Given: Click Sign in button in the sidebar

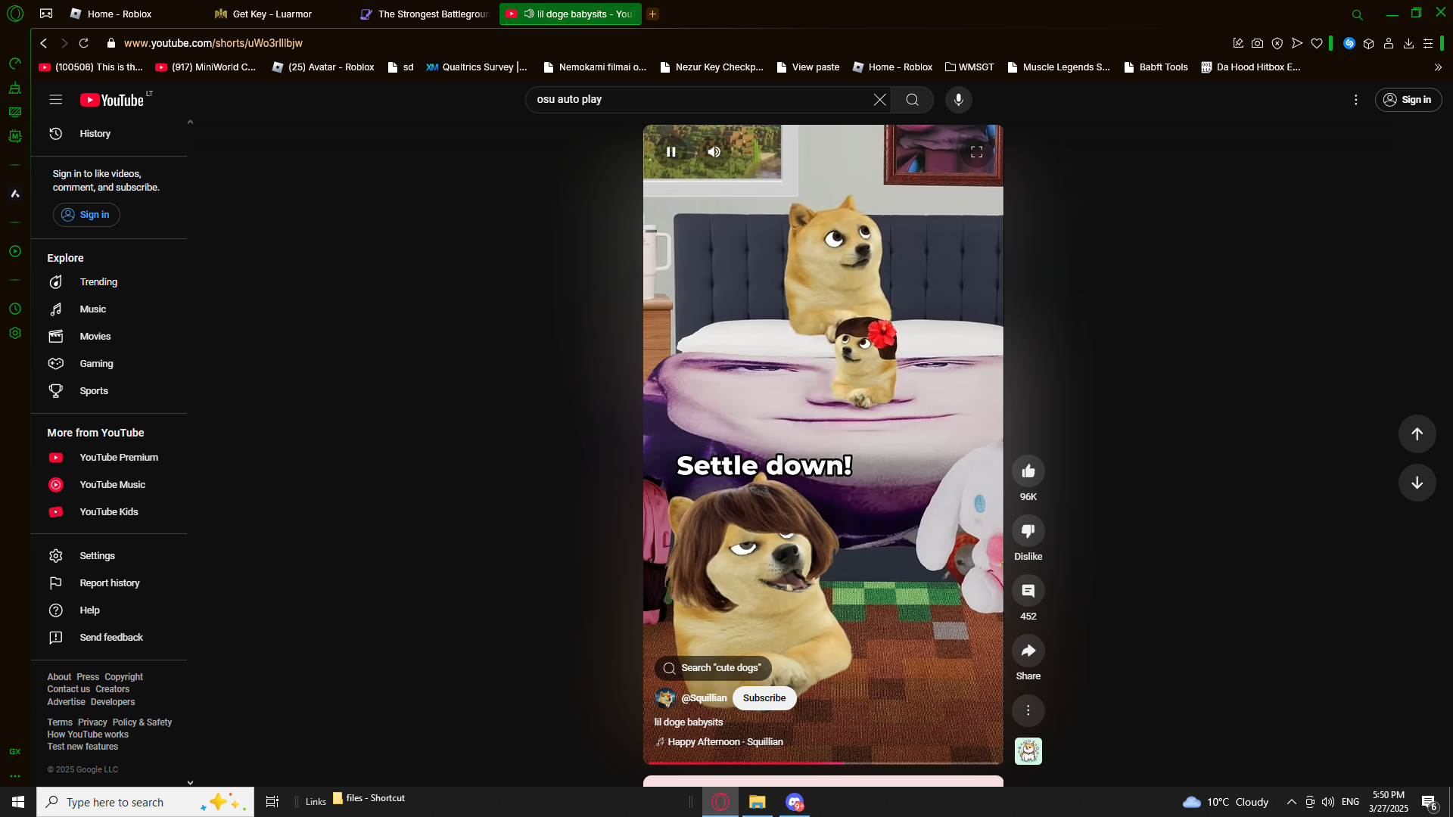Looking at the screenshot, I should (86, 215).
